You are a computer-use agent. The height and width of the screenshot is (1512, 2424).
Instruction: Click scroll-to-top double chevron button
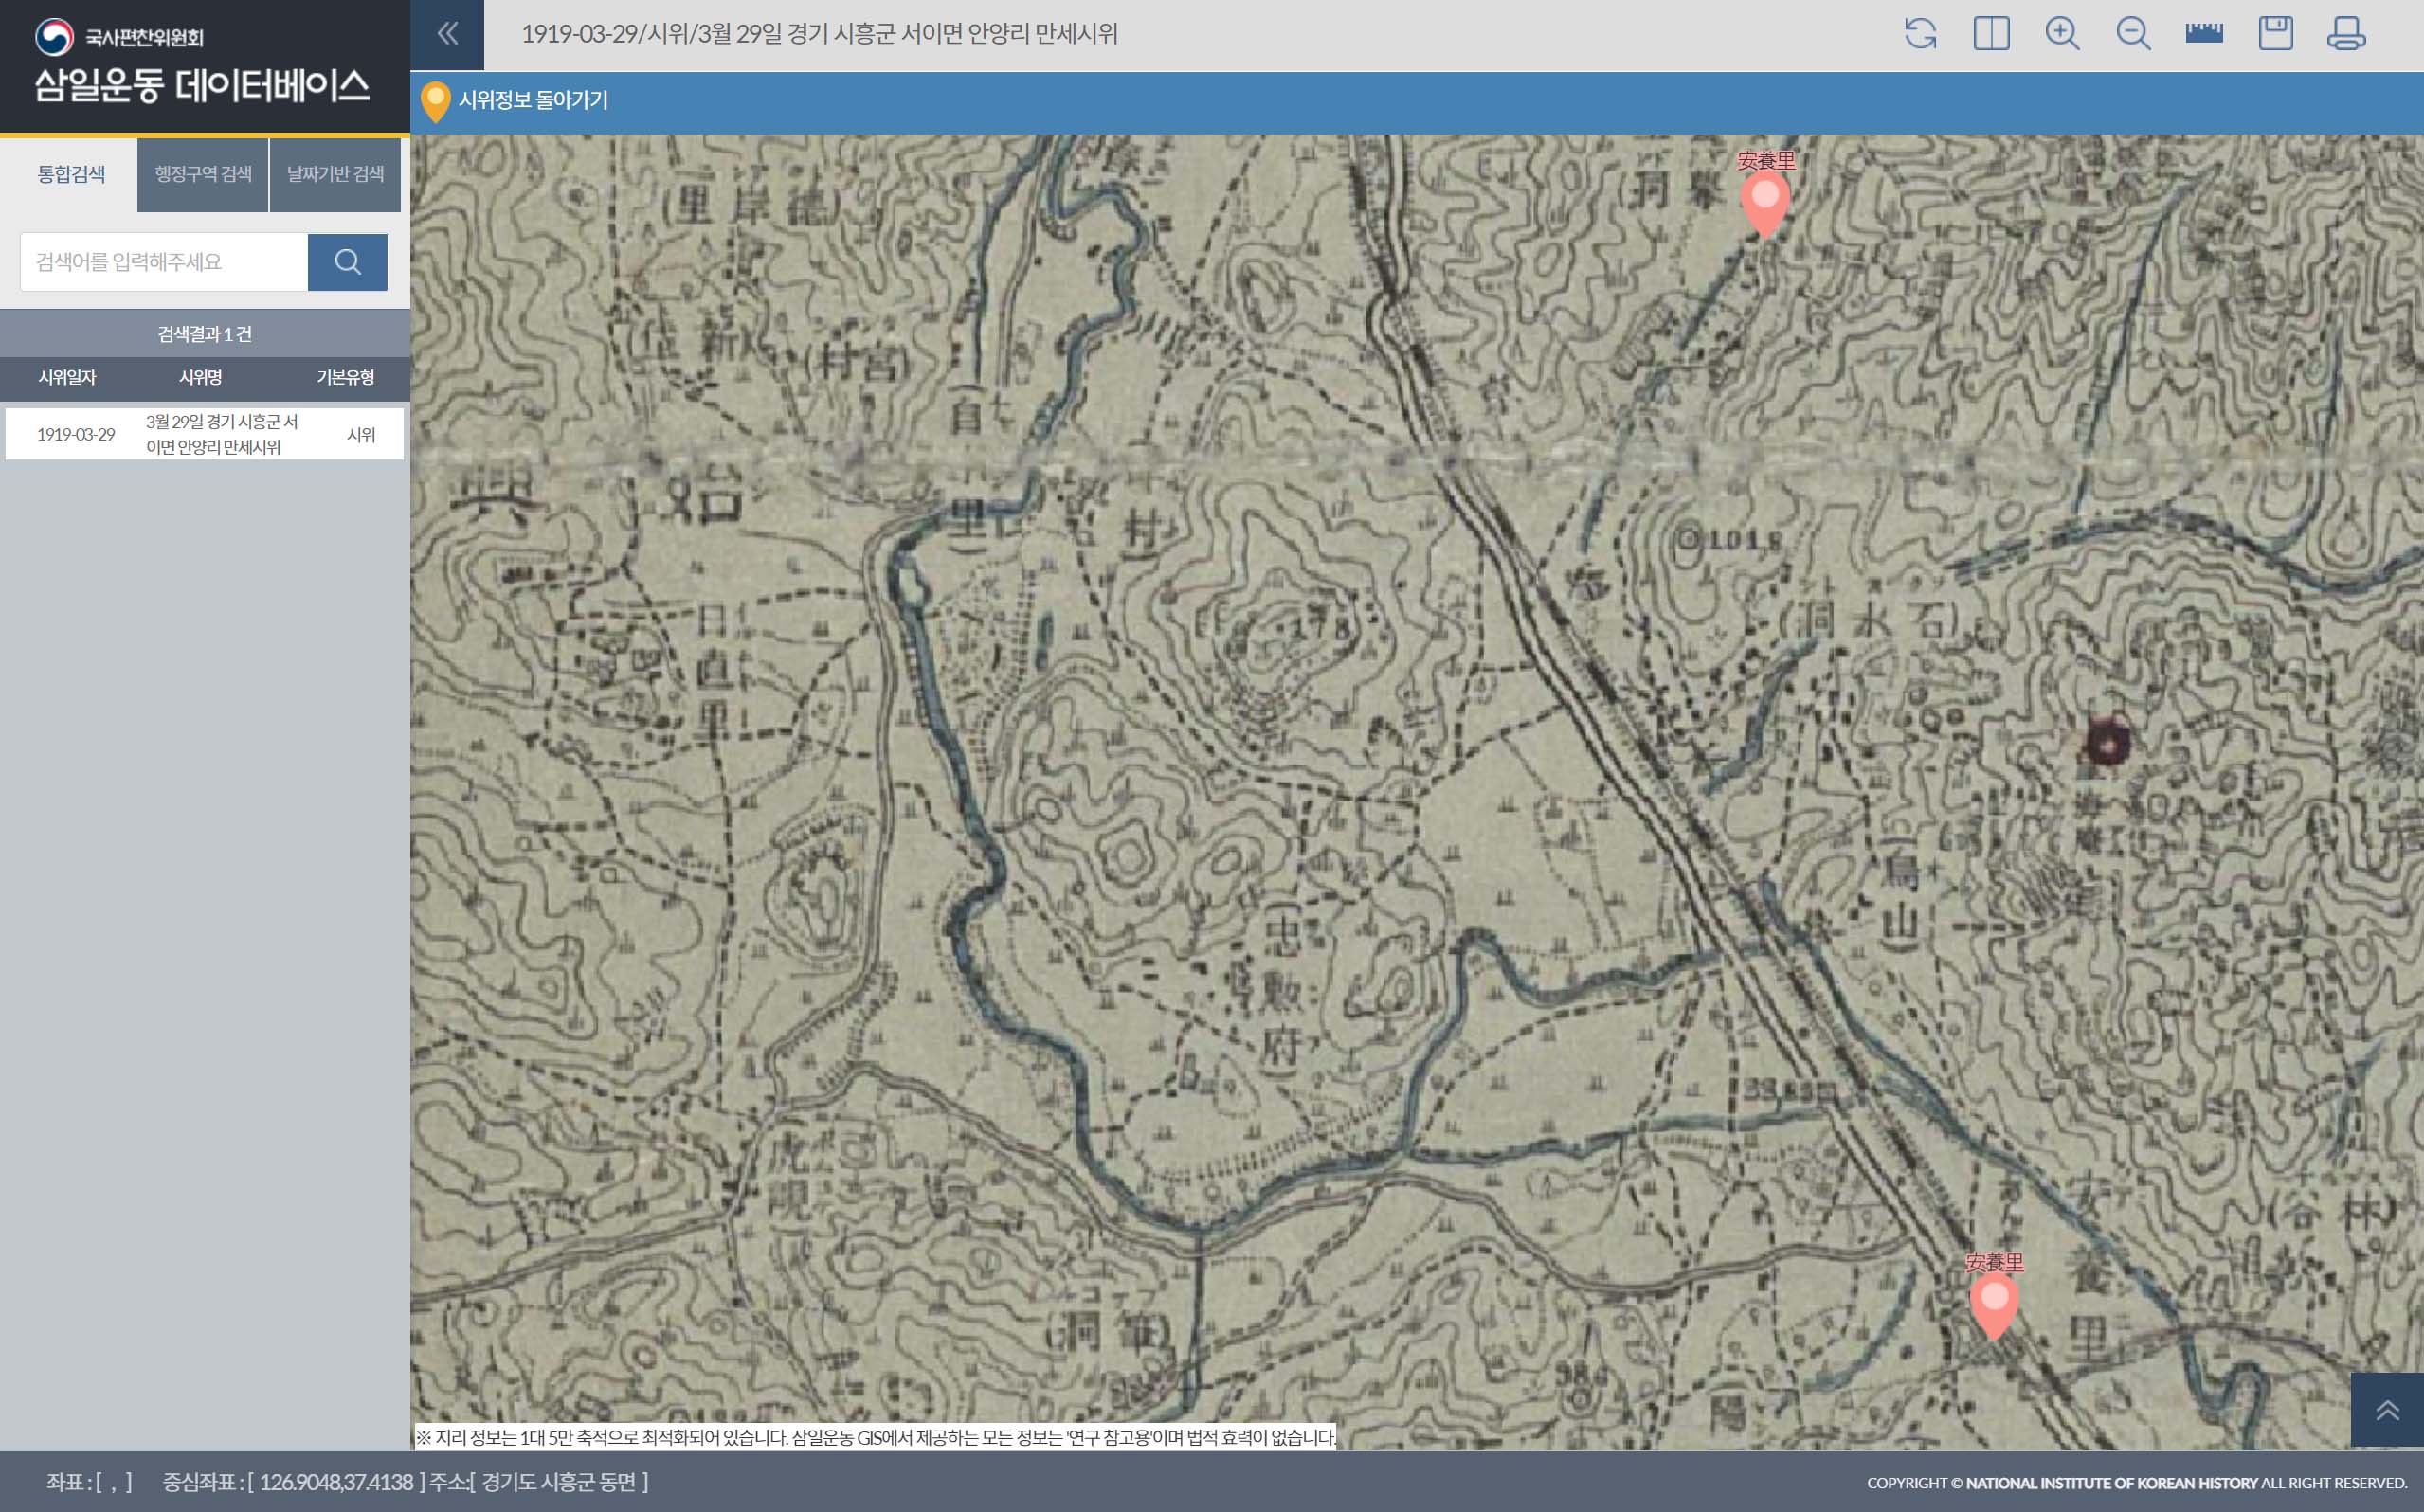[x=2387, y=1410]
